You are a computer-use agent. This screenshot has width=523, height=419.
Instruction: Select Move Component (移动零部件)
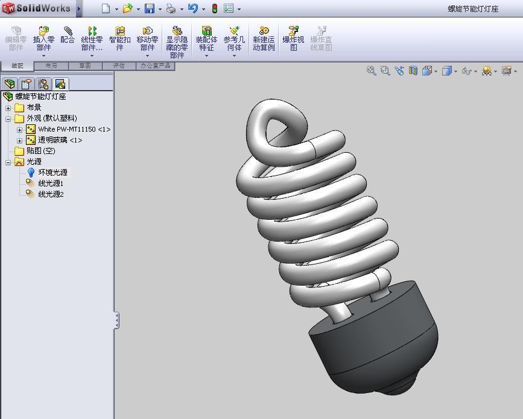coord(147,39)
